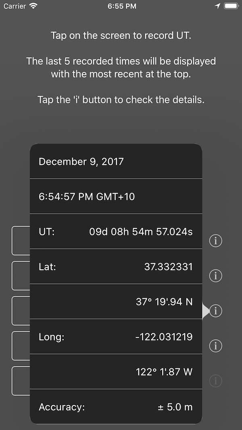Tap the info icon at the popover arrow

click(x=216, y=311)
